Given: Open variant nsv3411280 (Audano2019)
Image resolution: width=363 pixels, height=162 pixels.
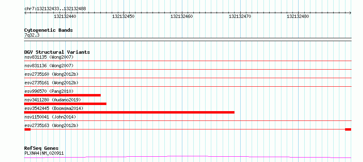Looking at the screenshot, I should pos(53,100).
